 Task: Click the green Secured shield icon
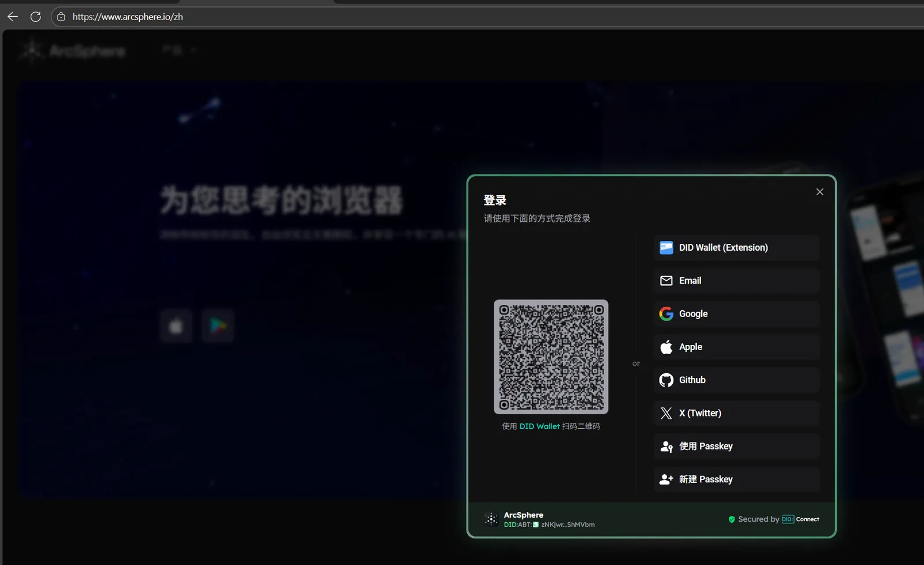pyautogui.click(x=732, y=519)
